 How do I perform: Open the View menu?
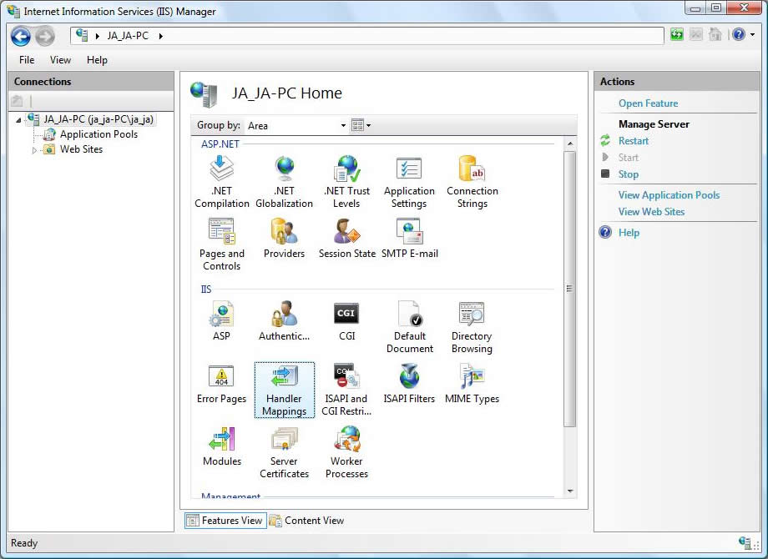click(60, 60)
